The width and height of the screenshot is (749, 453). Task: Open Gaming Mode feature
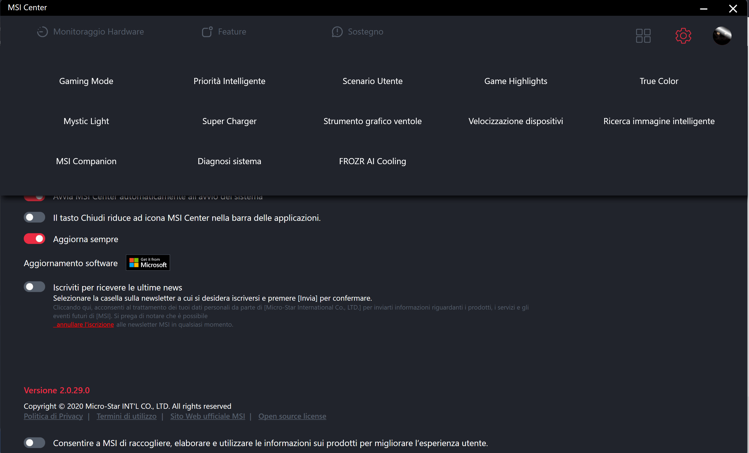point(86,81)
